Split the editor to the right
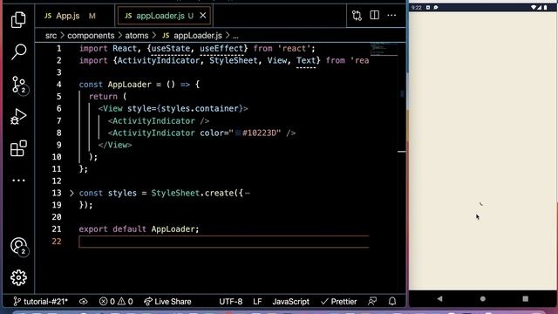This screenshot has width=558, height=314. [374, 16]
